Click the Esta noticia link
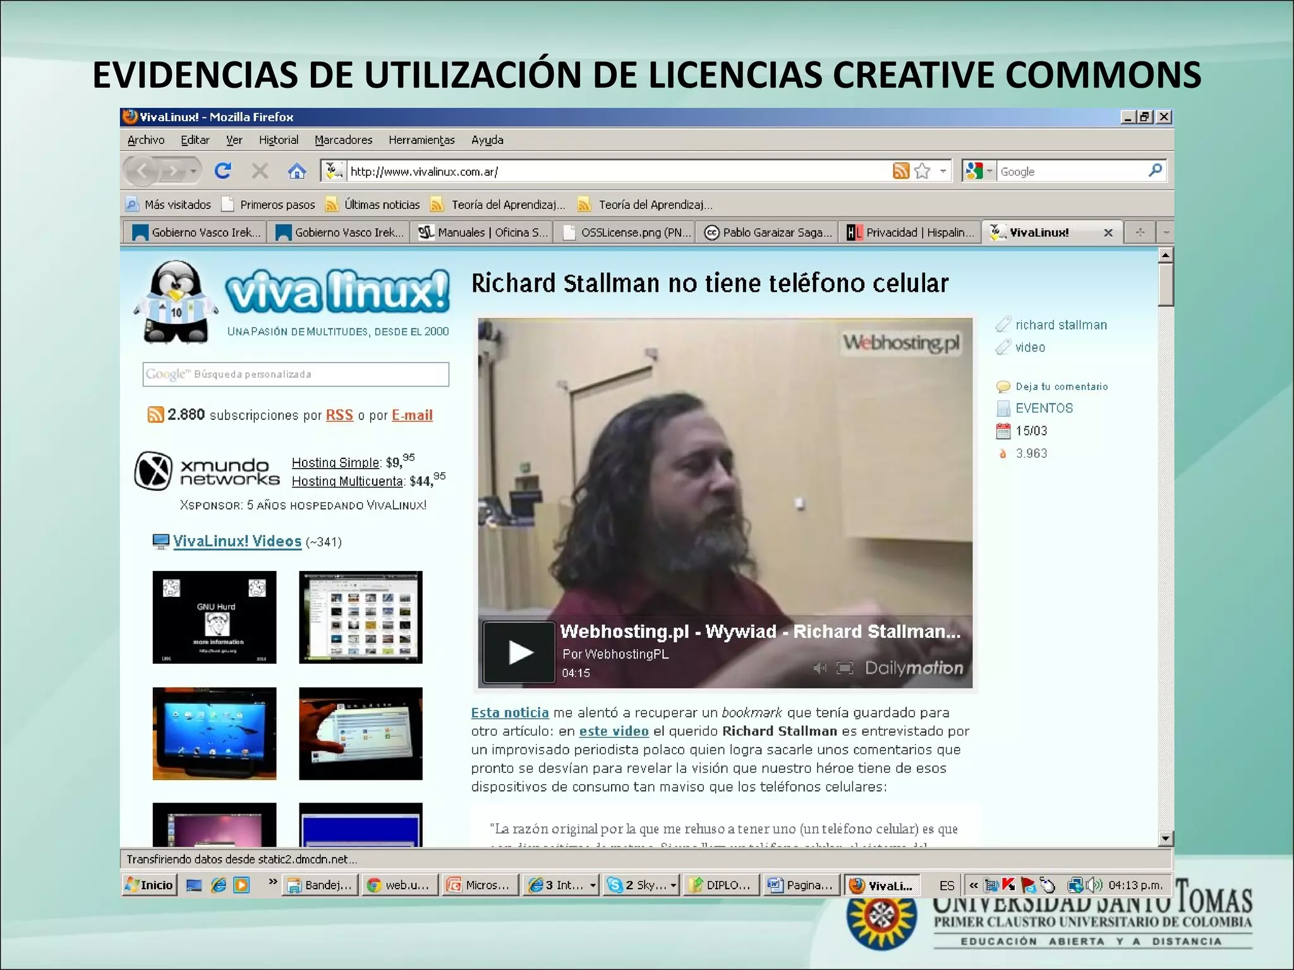1294x970 pixels. 509,712
